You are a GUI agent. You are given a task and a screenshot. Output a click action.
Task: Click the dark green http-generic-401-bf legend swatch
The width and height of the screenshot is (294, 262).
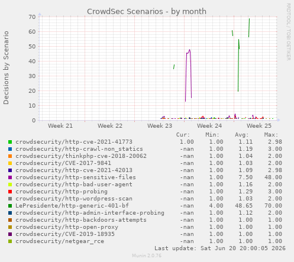point(10,206)
